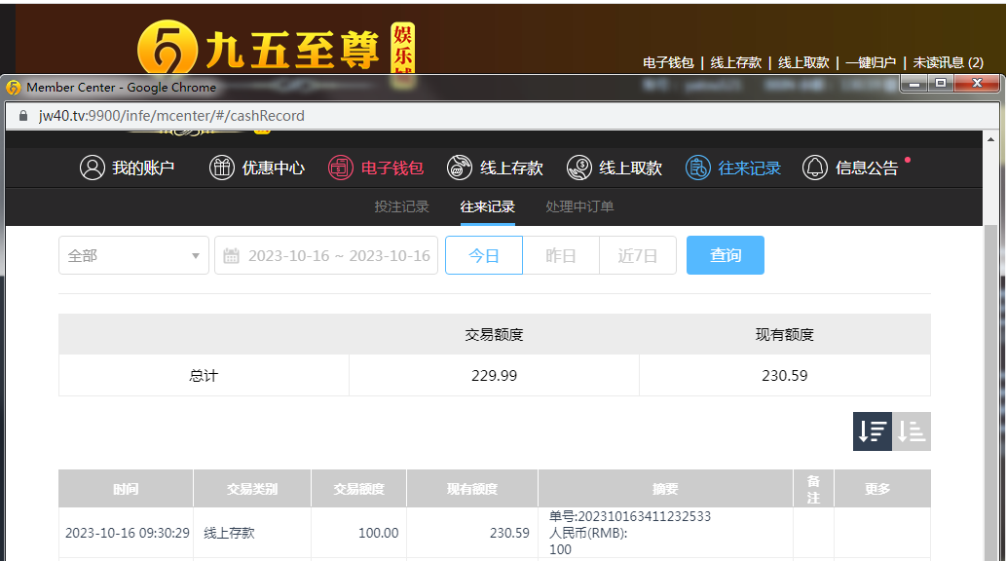
Task: Click 线上取款 link in background window
Action: [803, 63]
